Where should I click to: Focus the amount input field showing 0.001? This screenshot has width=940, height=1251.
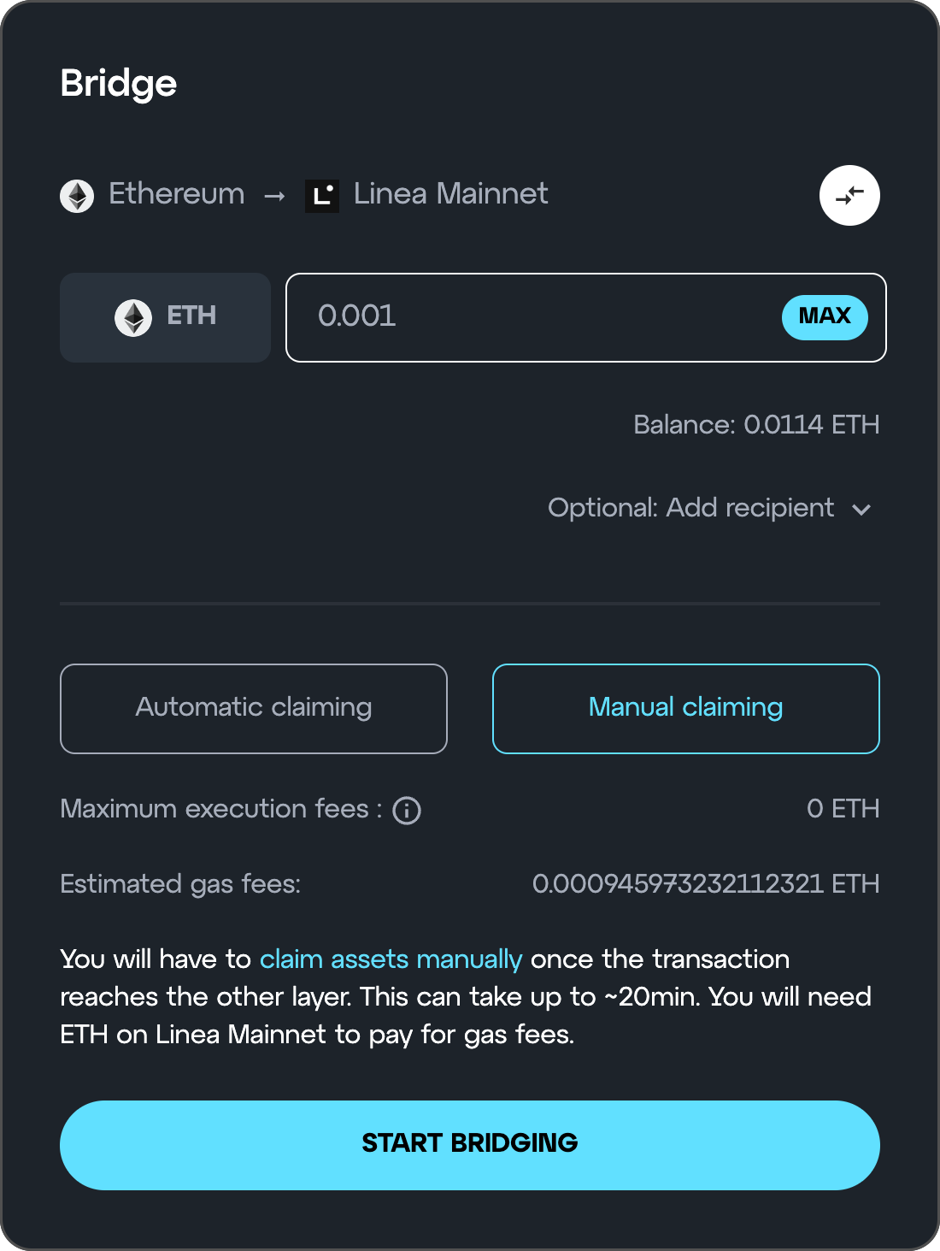(x=586, y=317)
